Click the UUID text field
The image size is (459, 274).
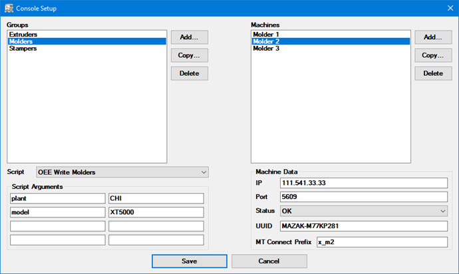pyautogui.click(x=363, y=225)
